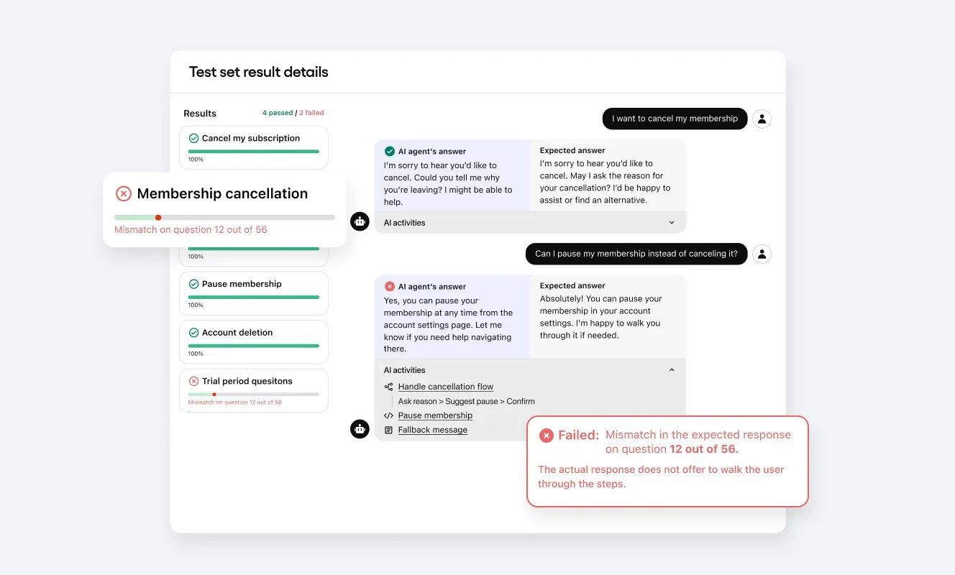Click the red X icon on the Membership cancellation card
This screenshot has width=955, height=575.
pos(124,193)
